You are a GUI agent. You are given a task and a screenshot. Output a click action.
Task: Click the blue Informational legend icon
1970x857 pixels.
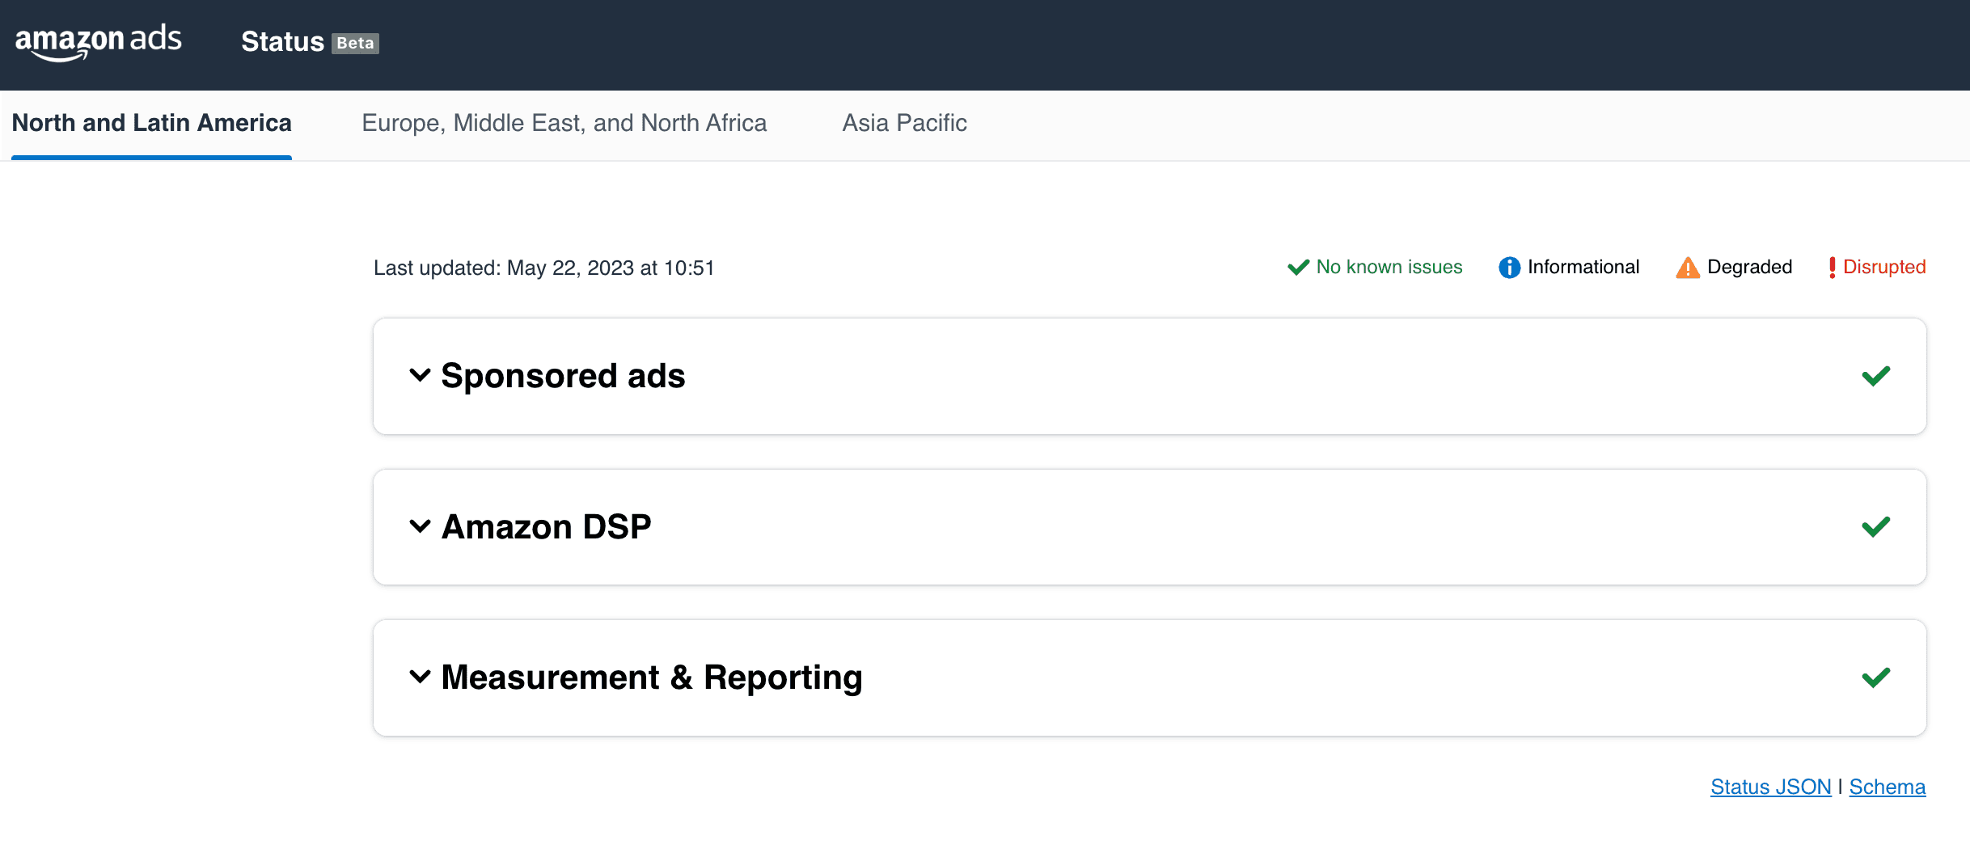[x=1509, y=268]
